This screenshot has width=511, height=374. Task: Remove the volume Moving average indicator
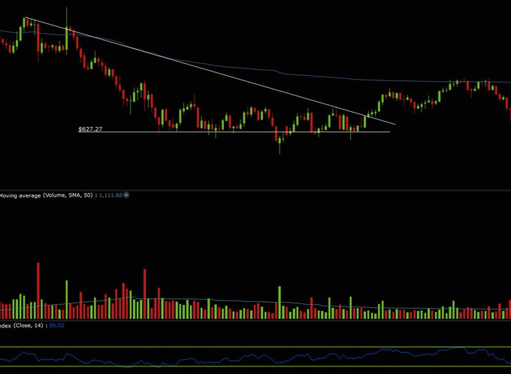point(126,195)
